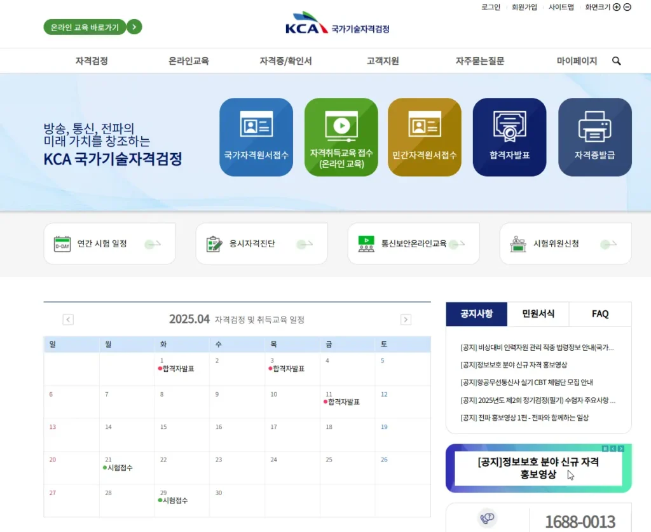Open notice 항공무선통신사 실기 CBT 체험단 모집

(x=527, y=382)
